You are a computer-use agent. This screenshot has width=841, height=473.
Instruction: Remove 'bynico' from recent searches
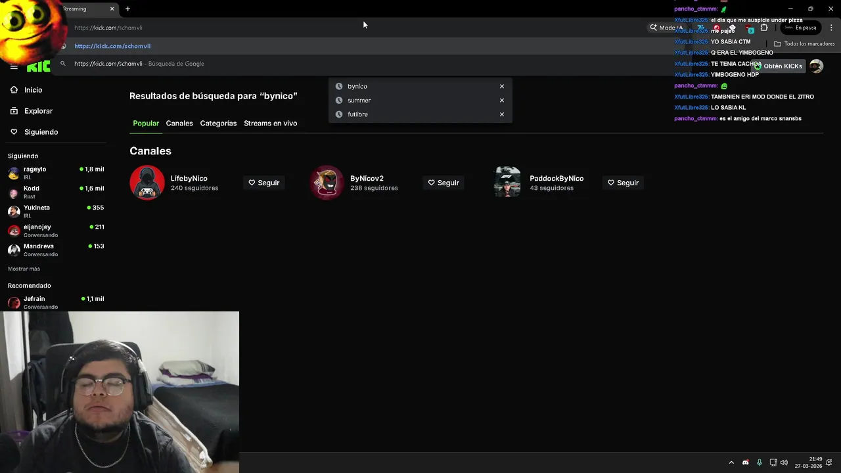coord(502,86)
